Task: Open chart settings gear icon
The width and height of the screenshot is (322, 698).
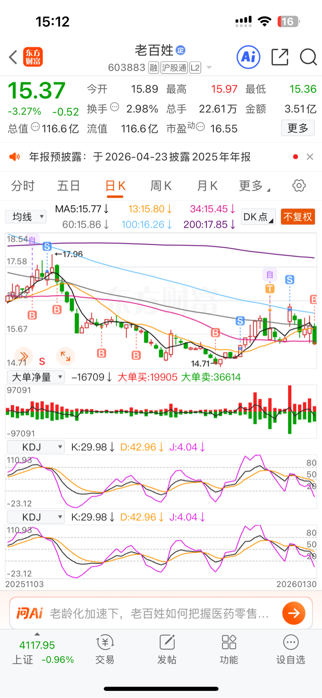Action: (299, 186)
